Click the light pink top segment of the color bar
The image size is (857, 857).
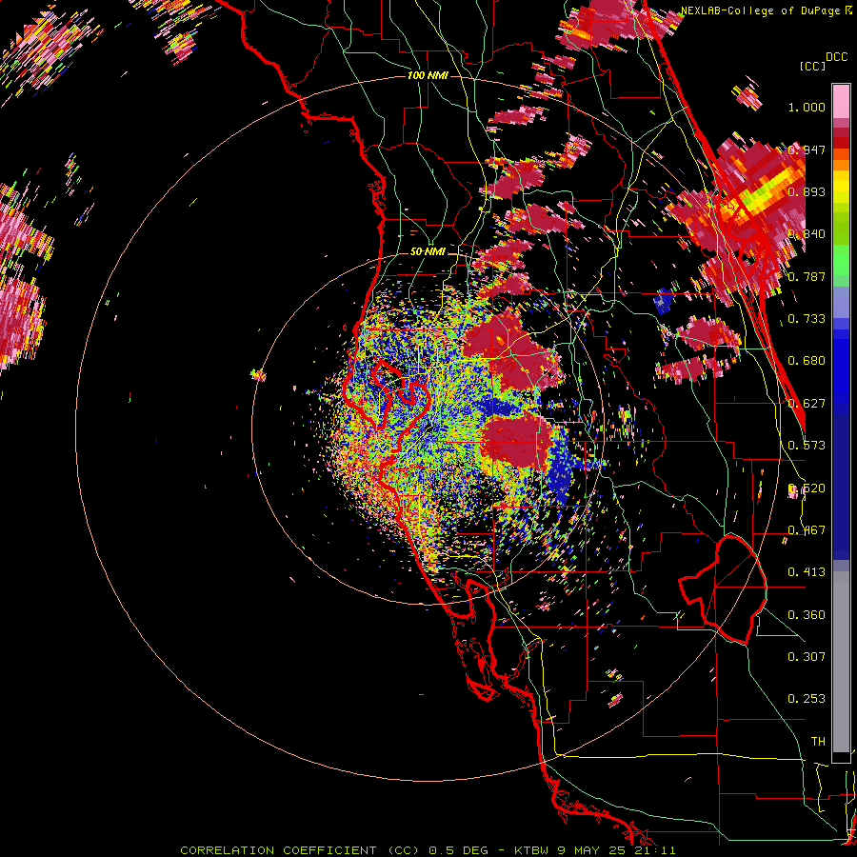[841, 102]
